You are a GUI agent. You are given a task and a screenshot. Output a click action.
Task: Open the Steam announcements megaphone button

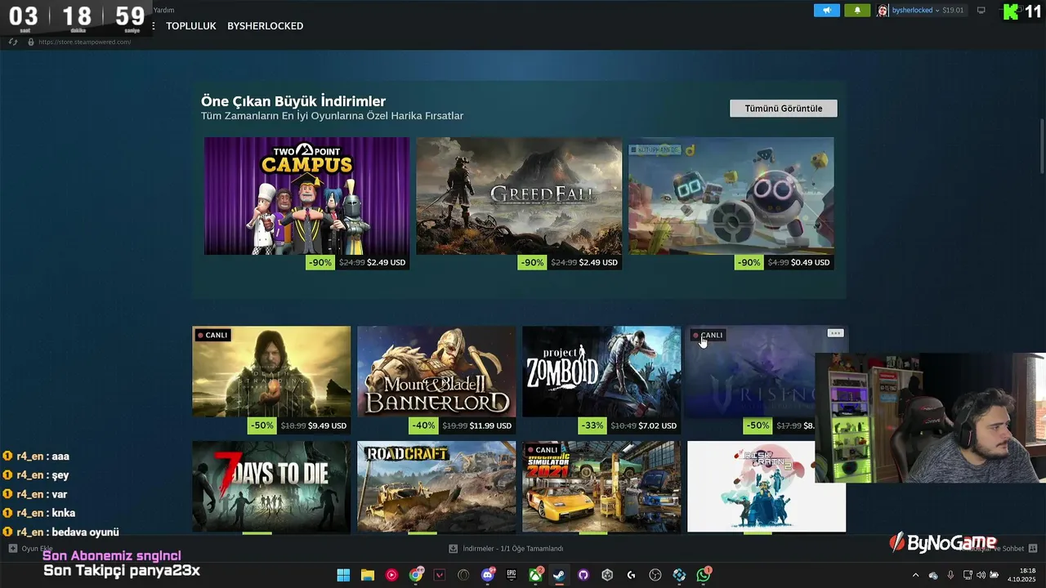[827, 11]
